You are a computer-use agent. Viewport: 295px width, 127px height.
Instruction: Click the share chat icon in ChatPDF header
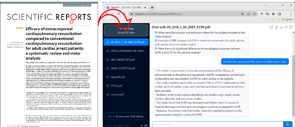coord(272,27)
